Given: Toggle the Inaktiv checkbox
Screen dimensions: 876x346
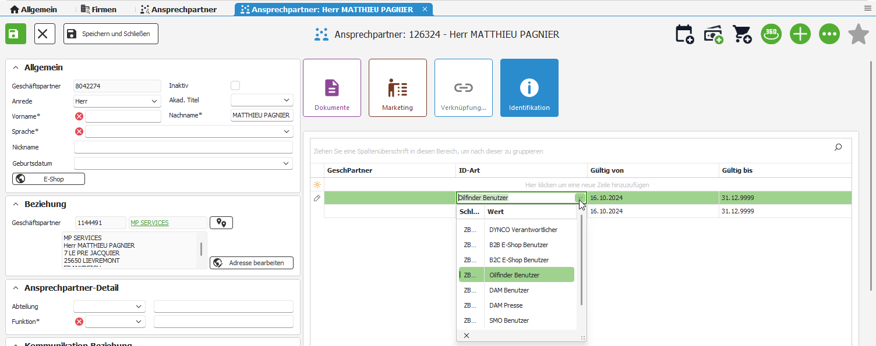Looking at the screenshot, I should tap(235, 85).
